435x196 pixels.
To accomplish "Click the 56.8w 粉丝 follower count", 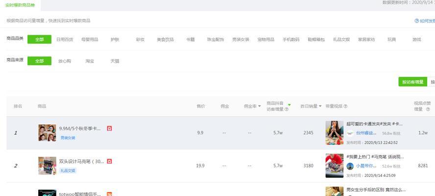I will coord(391,133).
